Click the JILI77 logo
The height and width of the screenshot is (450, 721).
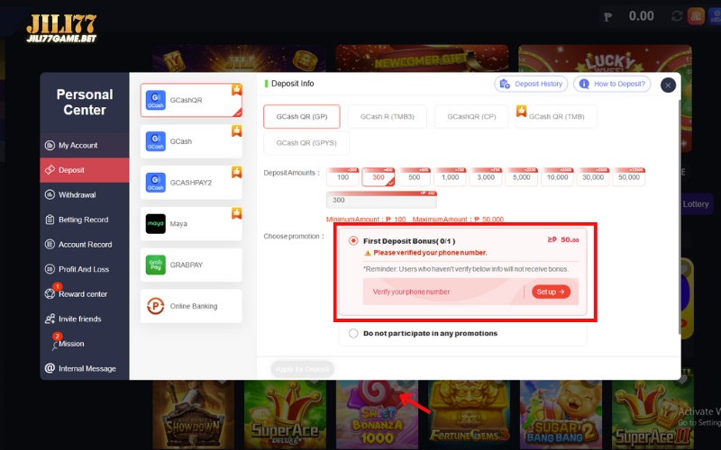[x=61, y=29]
